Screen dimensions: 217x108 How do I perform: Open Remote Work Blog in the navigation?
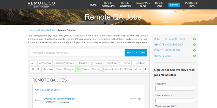pos(143,5)
